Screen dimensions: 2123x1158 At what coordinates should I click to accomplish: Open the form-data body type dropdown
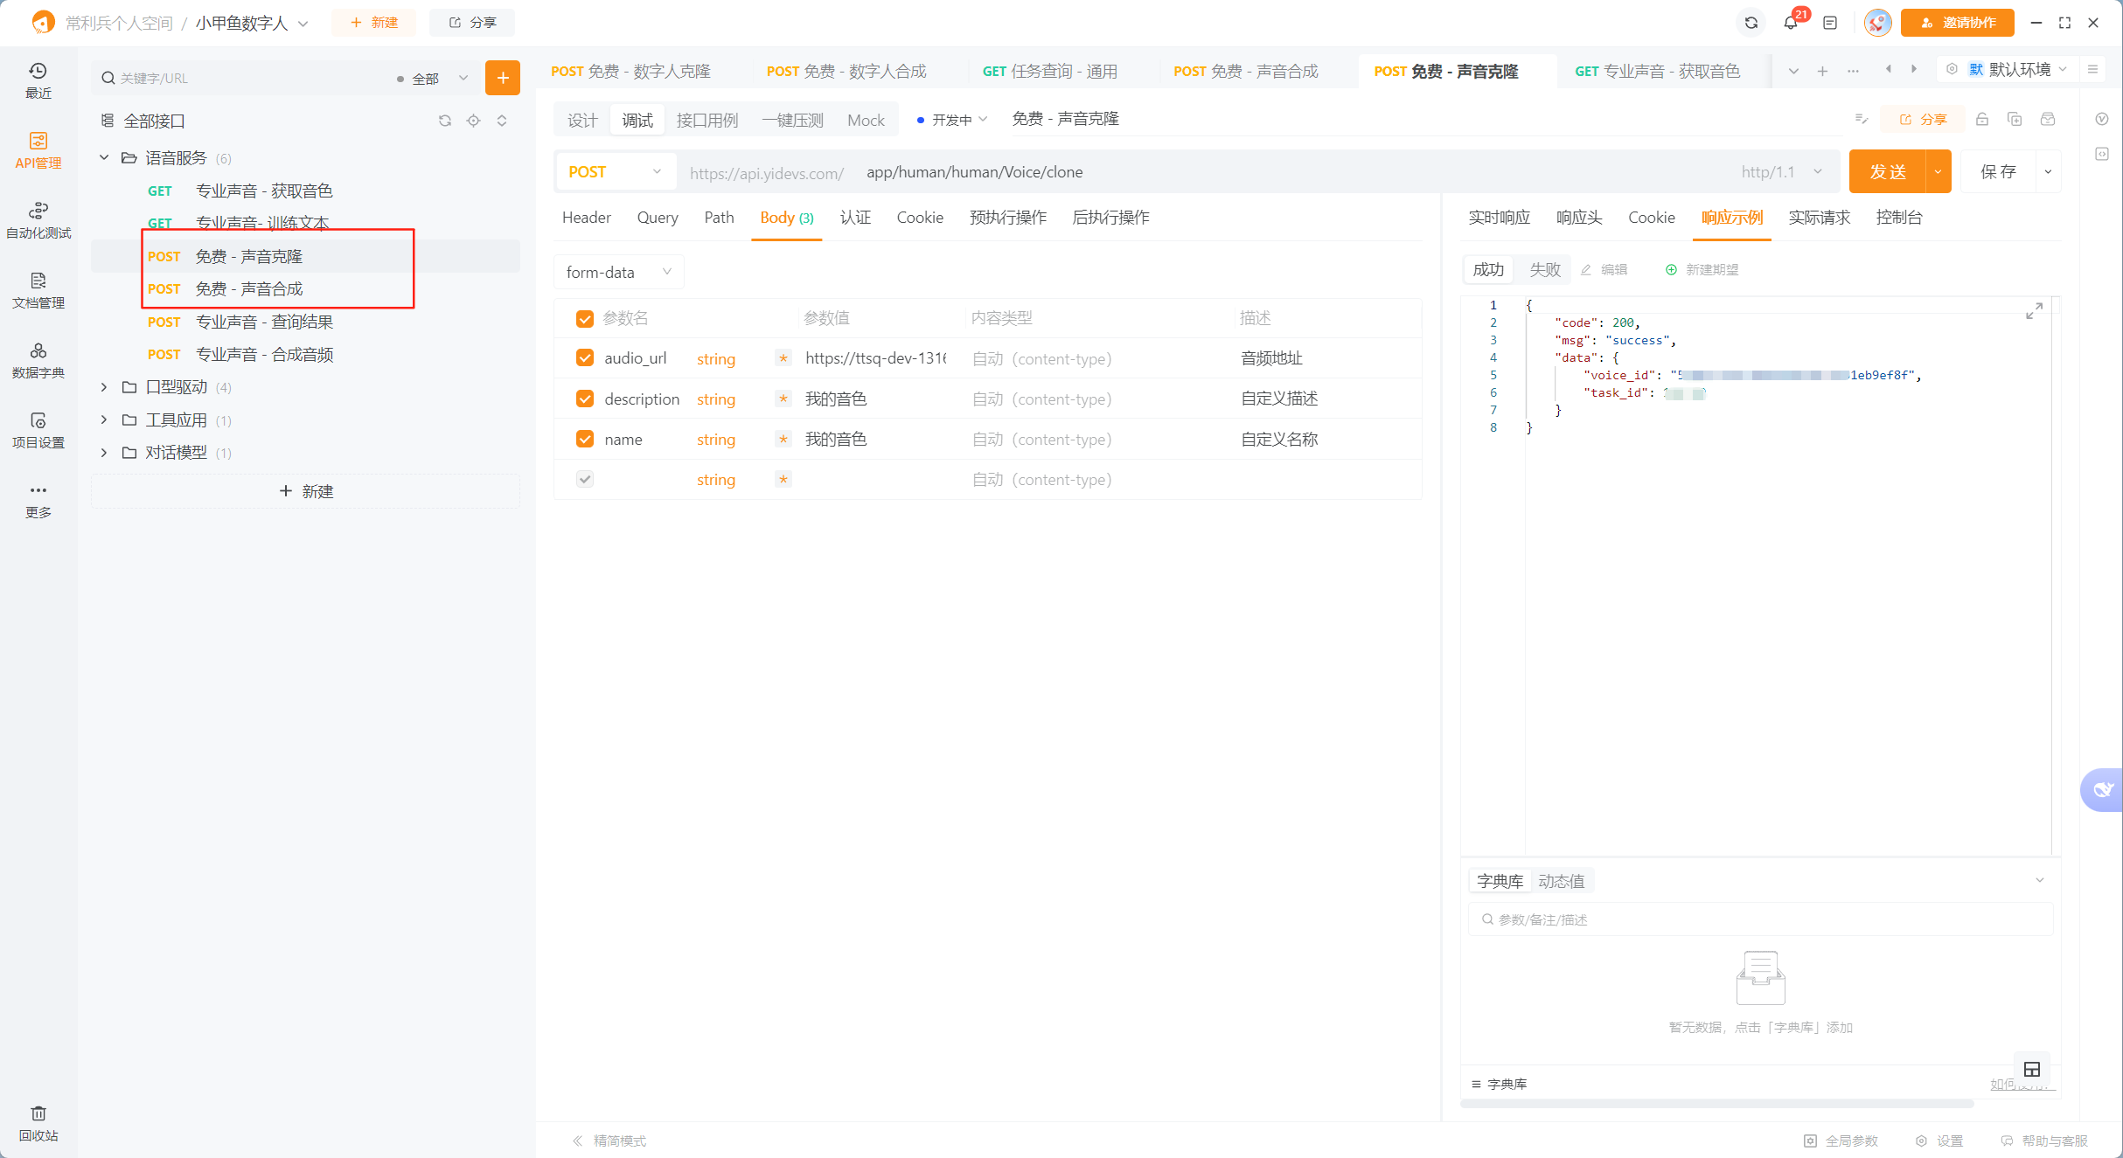click(x=618, y=272)
